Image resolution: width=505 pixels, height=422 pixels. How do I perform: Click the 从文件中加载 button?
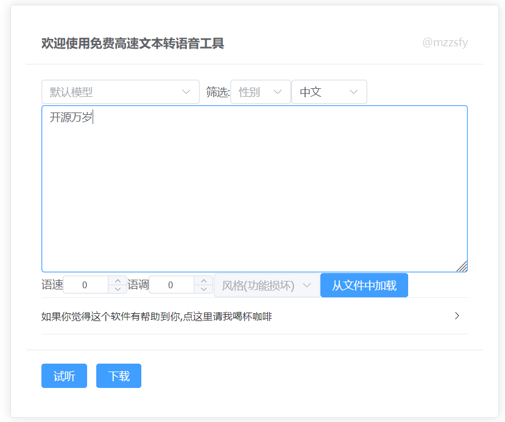coord(364,285)
